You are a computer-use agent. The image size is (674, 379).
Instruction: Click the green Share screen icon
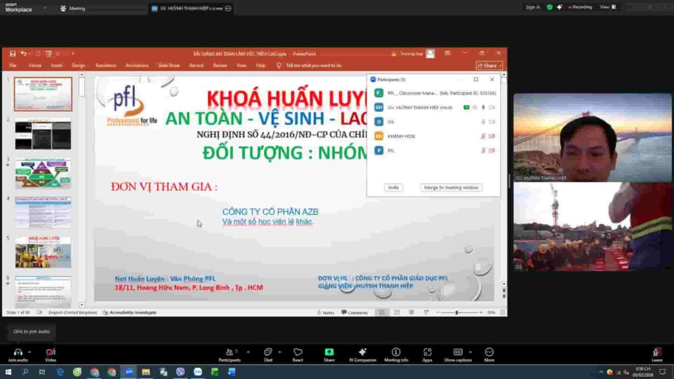click(x=329, y=352)
